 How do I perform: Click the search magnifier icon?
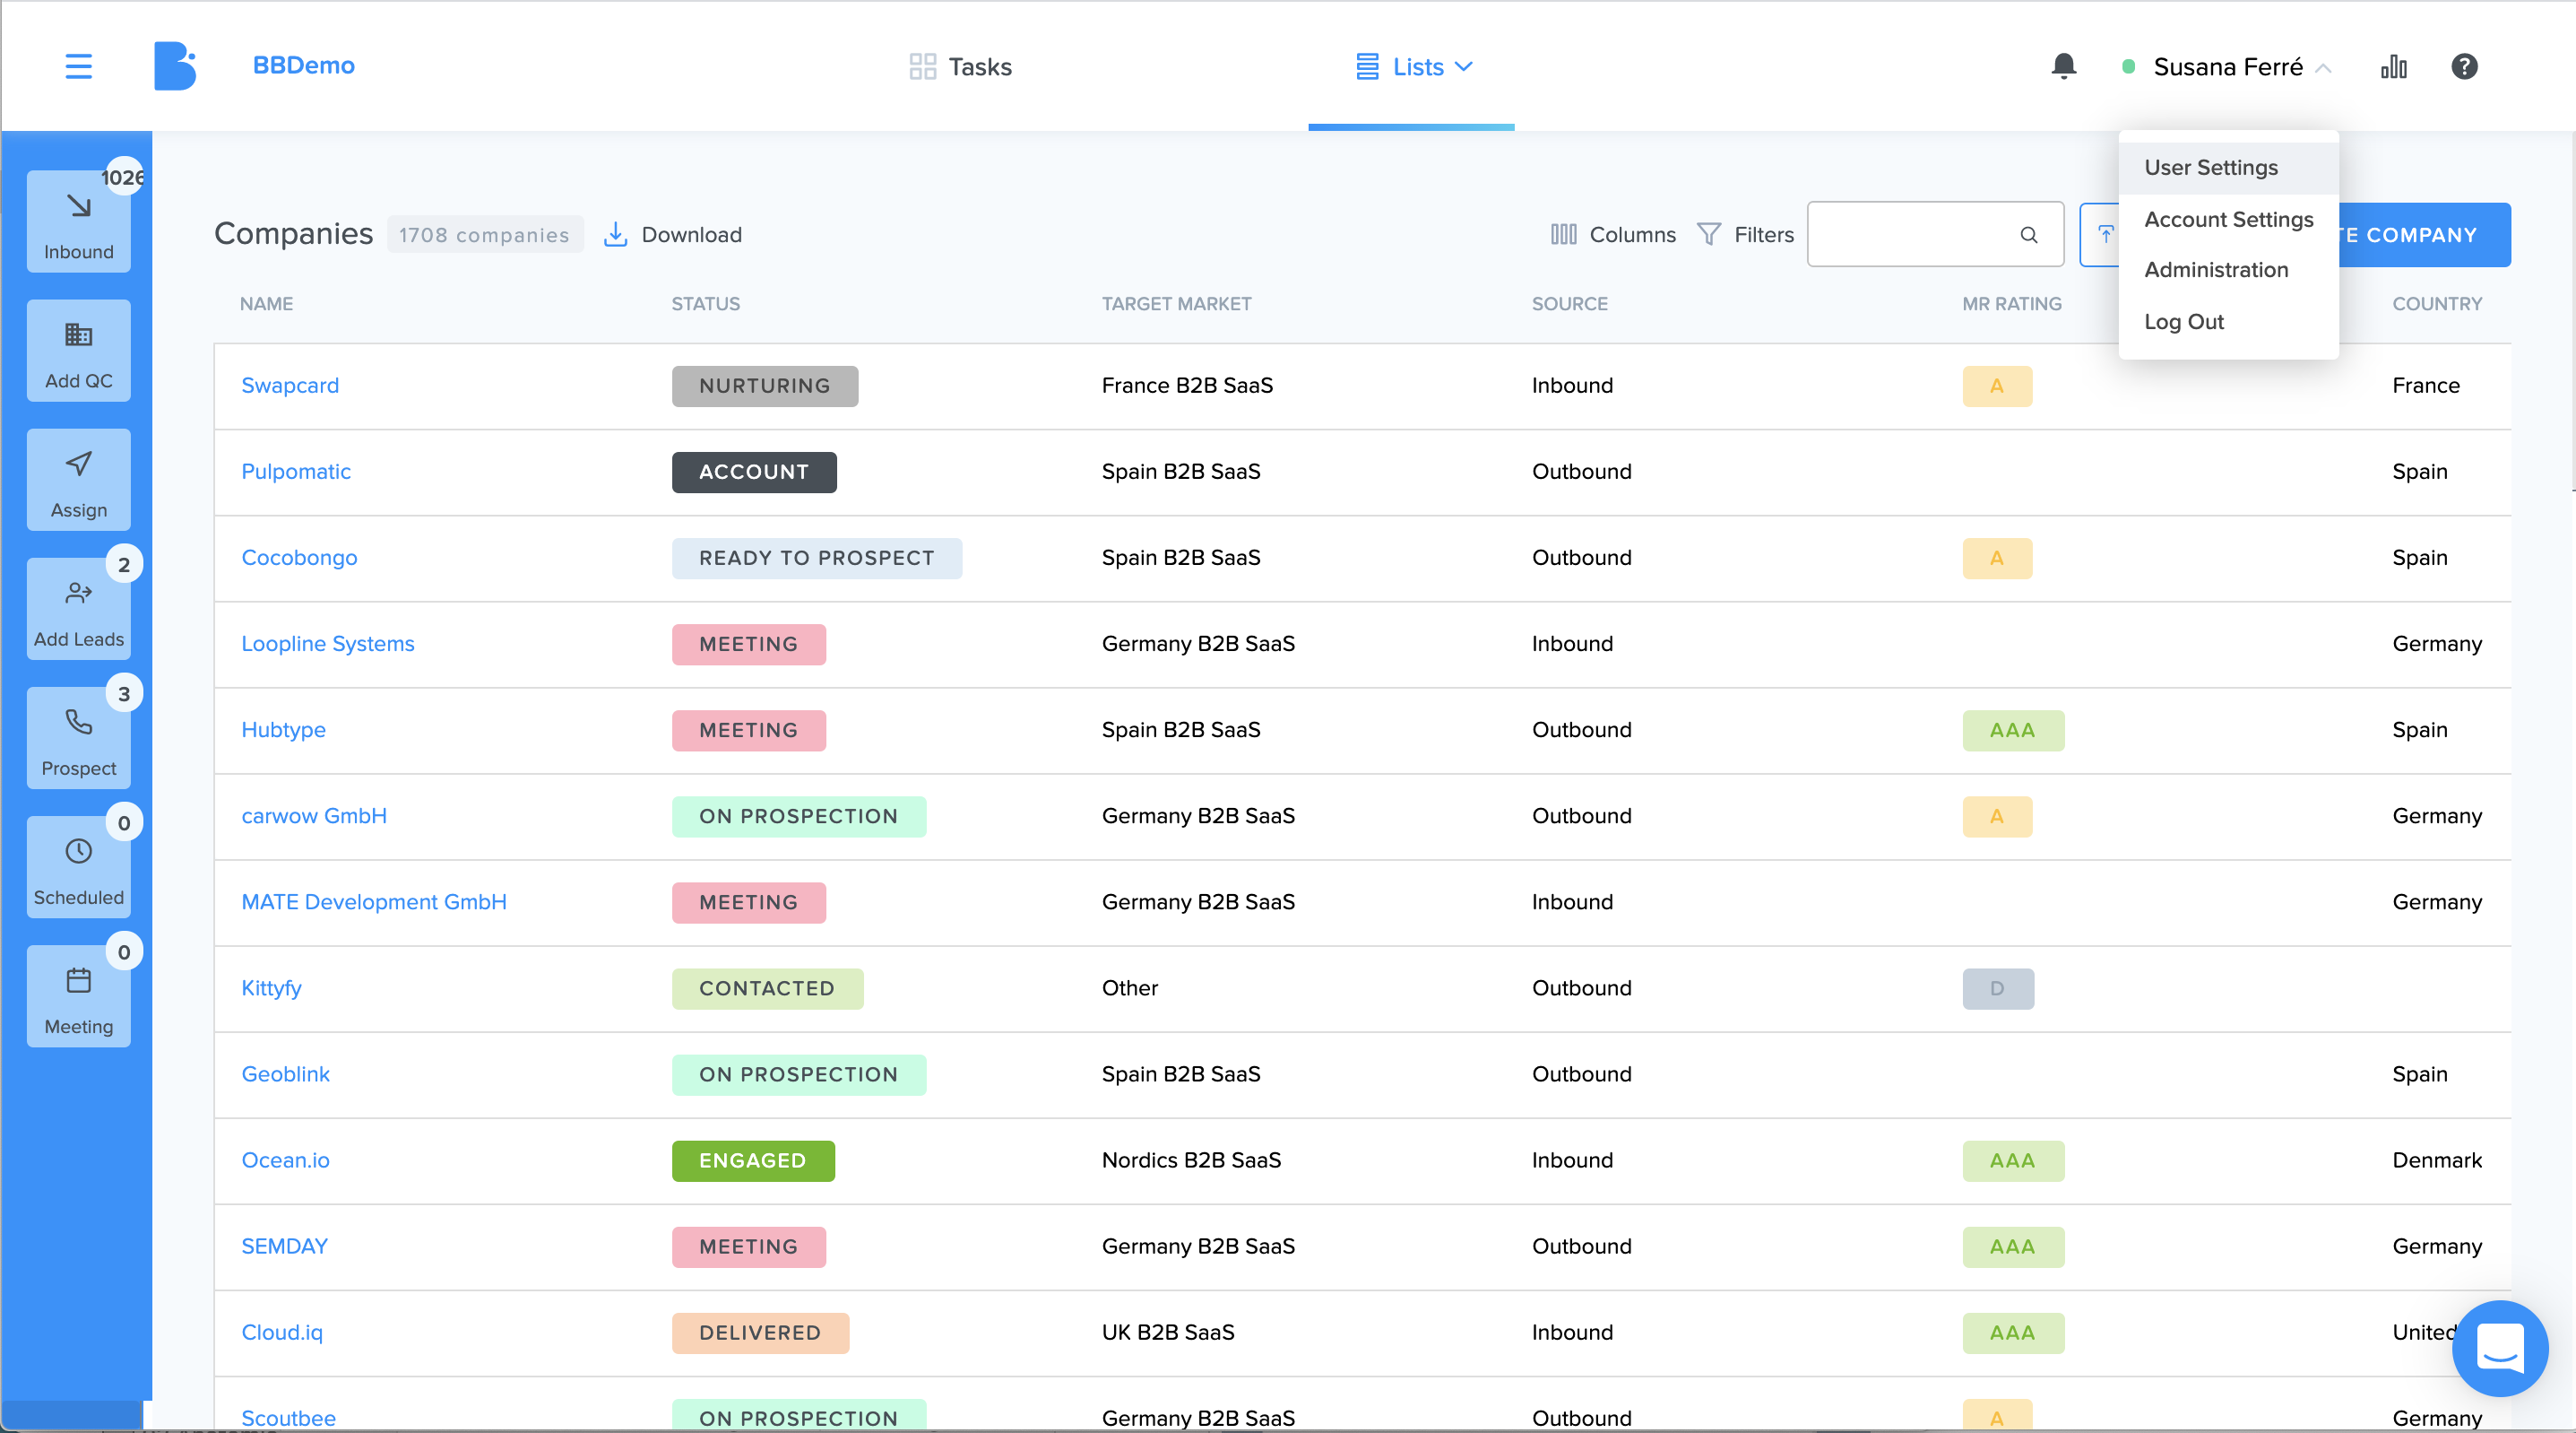(2028, 234)
